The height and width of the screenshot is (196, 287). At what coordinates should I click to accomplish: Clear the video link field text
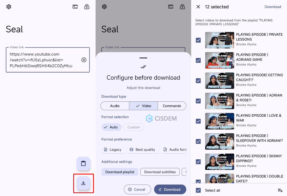(84, 60)
